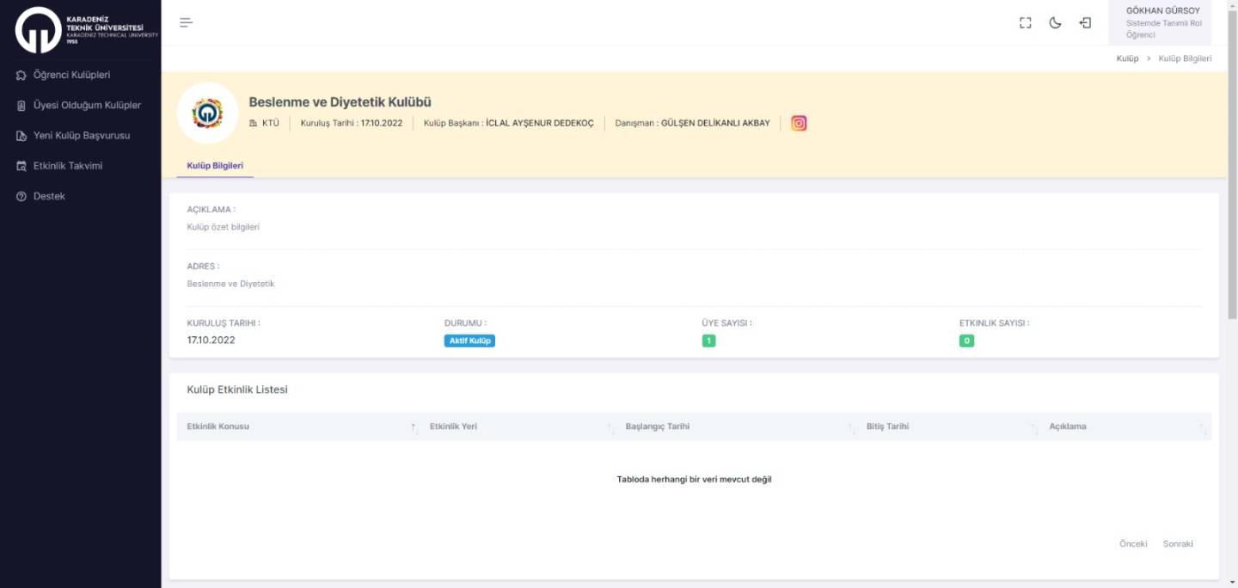The height and width of the screenshot is (588, 1238).
Task: Toggle fullscreen mode icon in header
Action: click(x=1025, y=23)
